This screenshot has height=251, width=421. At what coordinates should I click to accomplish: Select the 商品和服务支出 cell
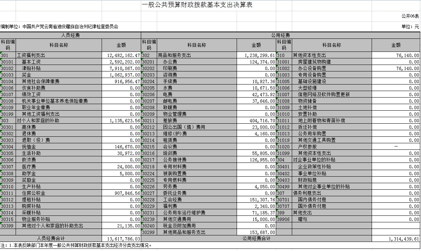197,55
